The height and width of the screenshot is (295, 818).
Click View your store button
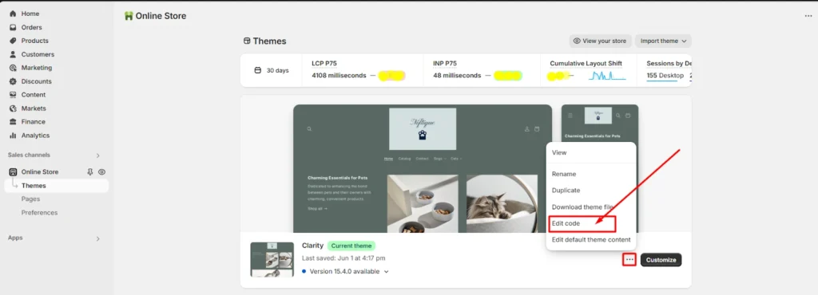click(601, 41)
